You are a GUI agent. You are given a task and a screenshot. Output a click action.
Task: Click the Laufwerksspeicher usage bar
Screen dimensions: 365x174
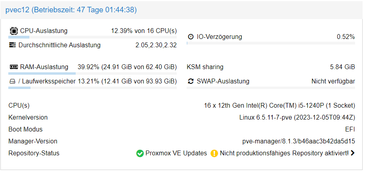tap(92, 88)
